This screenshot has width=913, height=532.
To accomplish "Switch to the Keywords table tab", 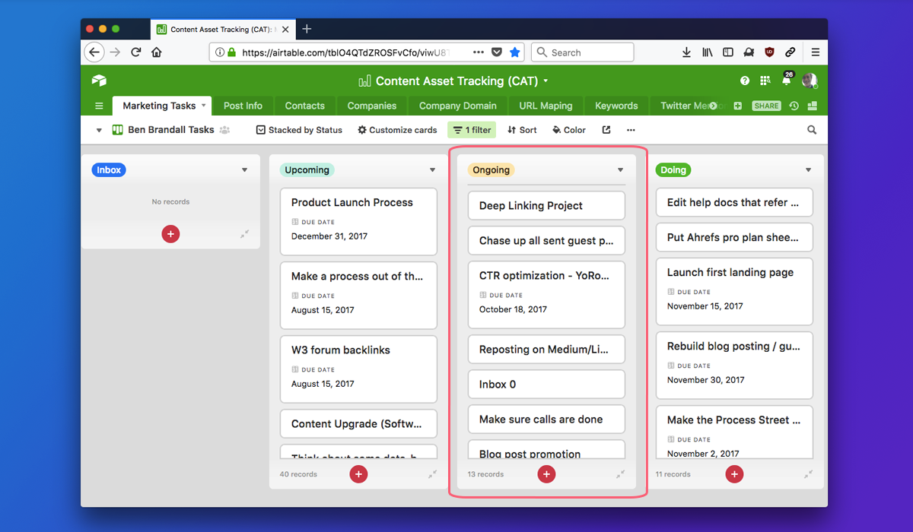I will click(x=616, y=106).
